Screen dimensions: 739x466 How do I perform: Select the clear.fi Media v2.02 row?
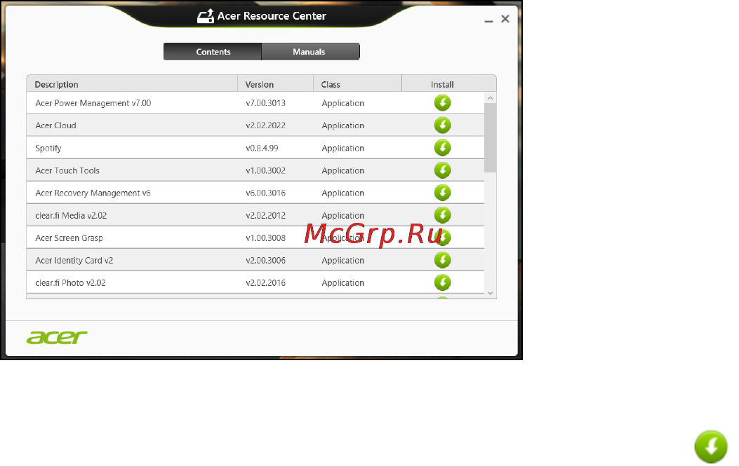tap(255, 215)
